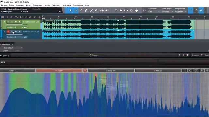Switch to the Sonogram tab
The height and width of the screenshot is (117, 209).
[111, 71]
